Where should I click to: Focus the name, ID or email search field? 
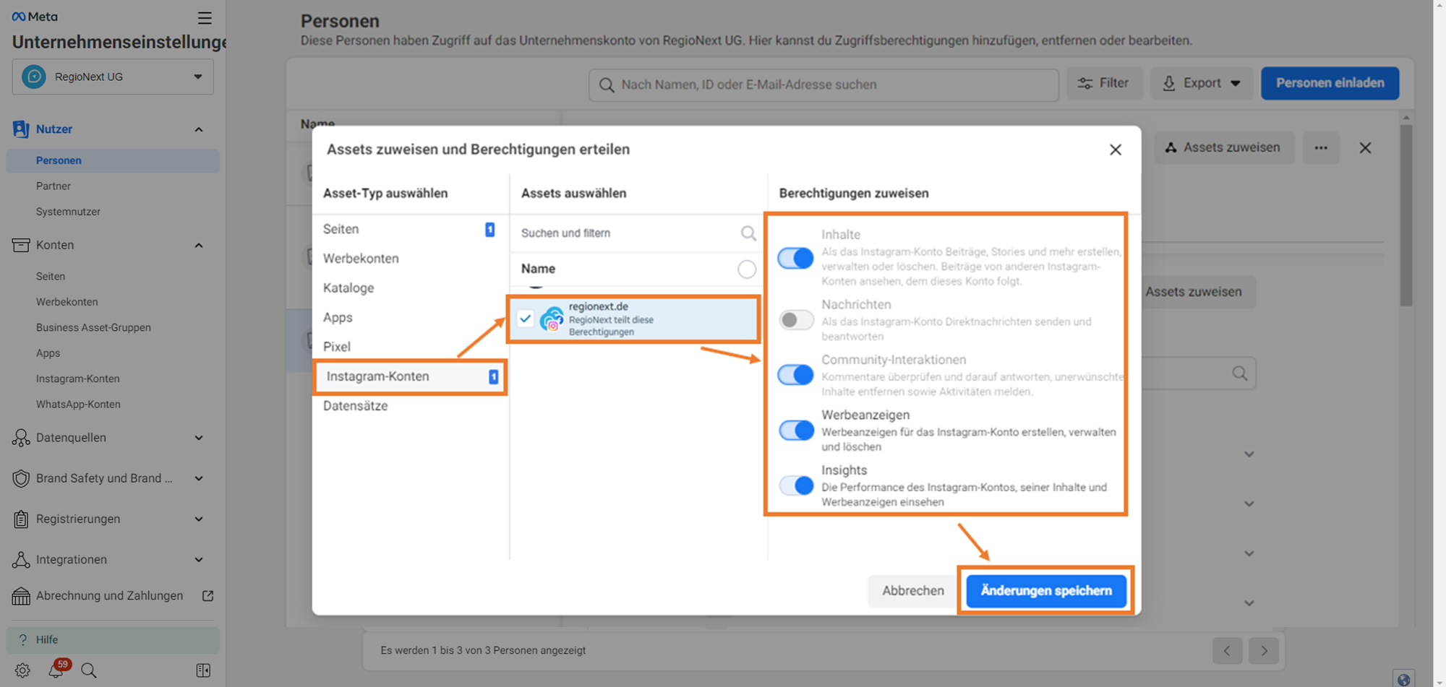(x=823, y=85)
